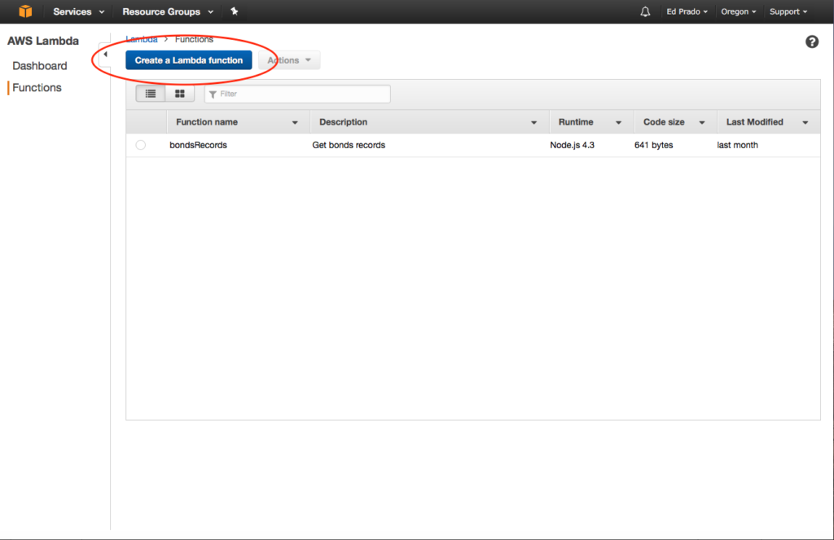This screenshot has width=834, height=540.
Task: Click the Lambda breadcrumb link
Action: click(142, 39)
